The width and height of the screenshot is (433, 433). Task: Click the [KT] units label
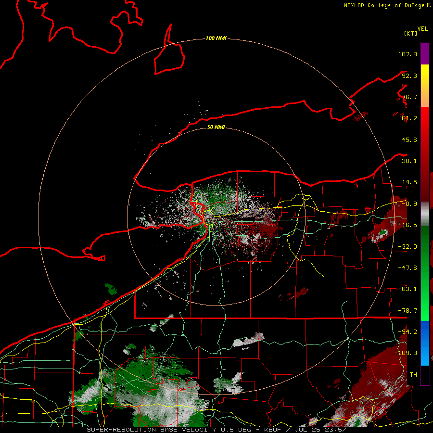410,33
